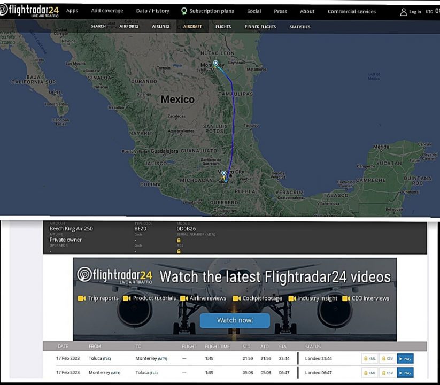The width and height of the screenshot is (440, 385).
Task: Play the Landed 23:44 flight
Action: click(405, 359)
